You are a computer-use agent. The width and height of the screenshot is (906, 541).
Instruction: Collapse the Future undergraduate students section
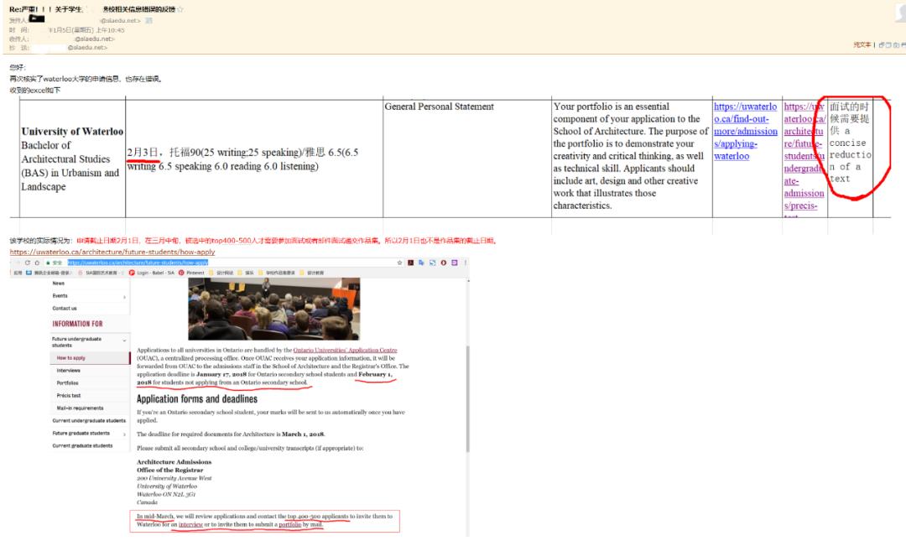(x=124, y=341)
